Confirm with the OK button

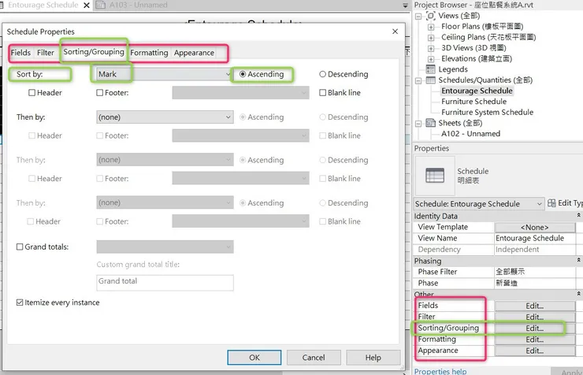(x=254, y=358)
